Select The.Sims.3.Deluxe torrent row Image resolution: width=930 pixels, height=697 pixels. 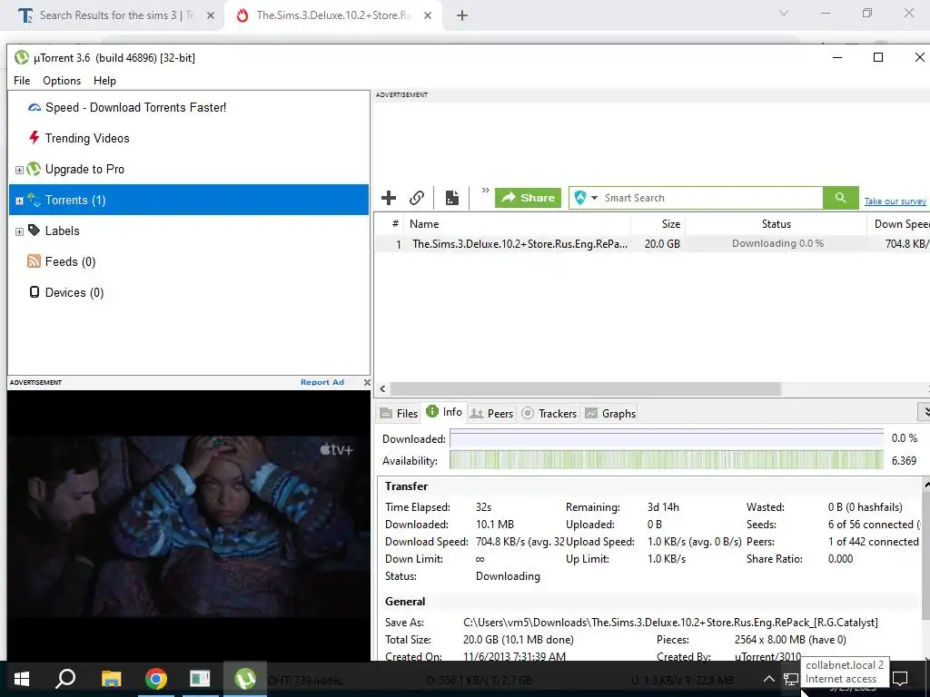click(652, 243)
